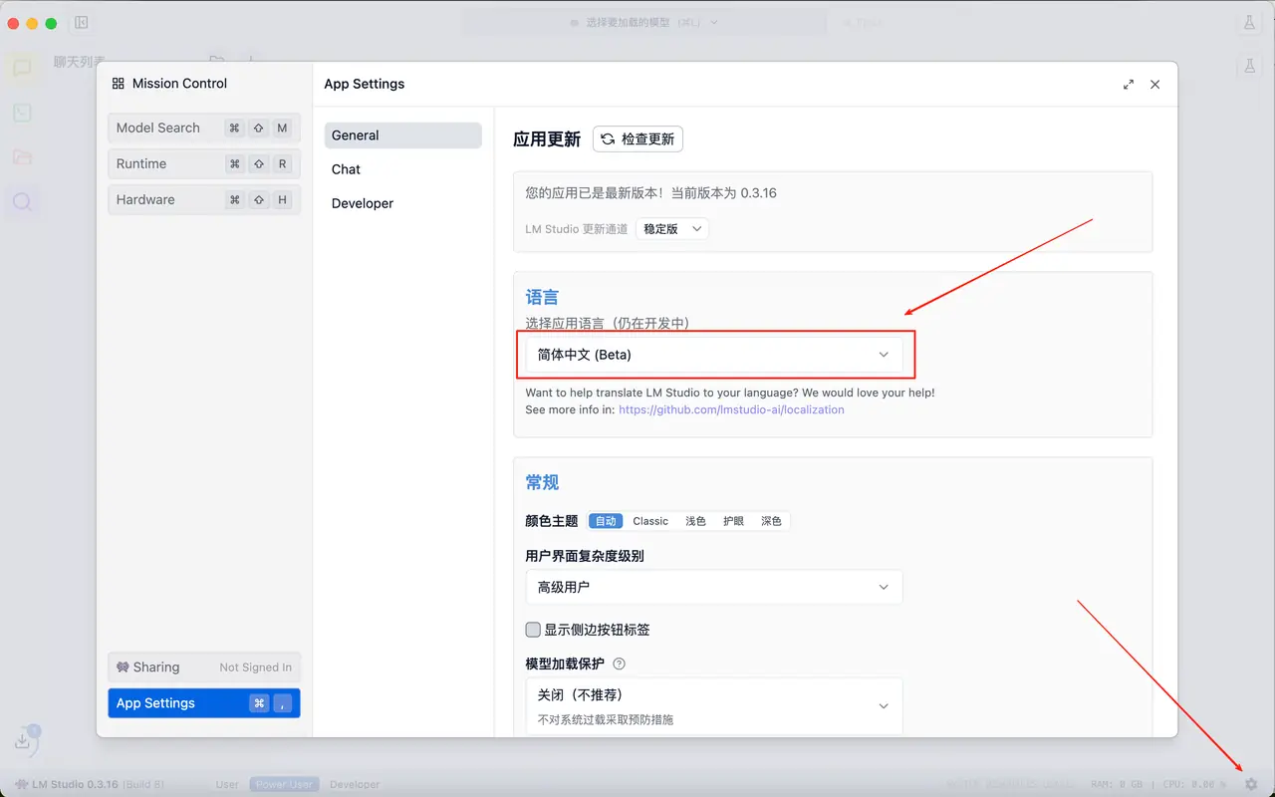Open the 选择要加载的模型 model selector
Screen dimensions: 1275x797
pyautogui.click(x=643, y=22)
